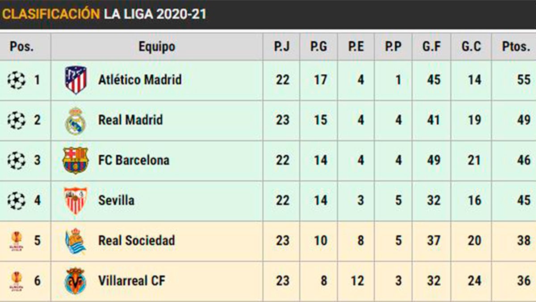The image size is (536, 302).
Task: Click the P.J column header
Action: pyautogui.click(x=282, y=47)
